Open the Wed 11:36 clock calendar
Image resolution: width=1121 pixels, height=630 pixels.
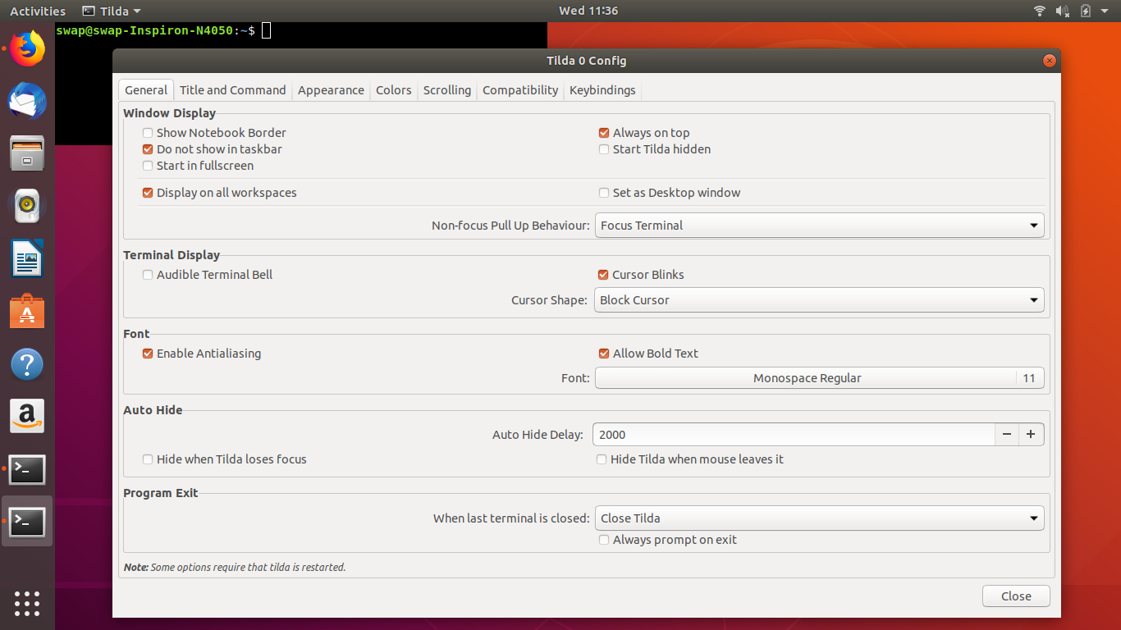588,11
